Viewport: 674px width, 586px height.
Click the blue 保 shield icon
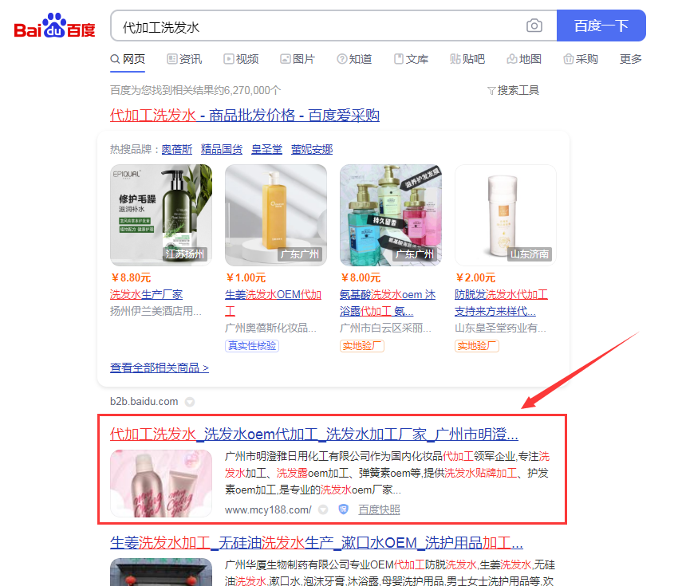pyautogui.click(x=343, y=509)
